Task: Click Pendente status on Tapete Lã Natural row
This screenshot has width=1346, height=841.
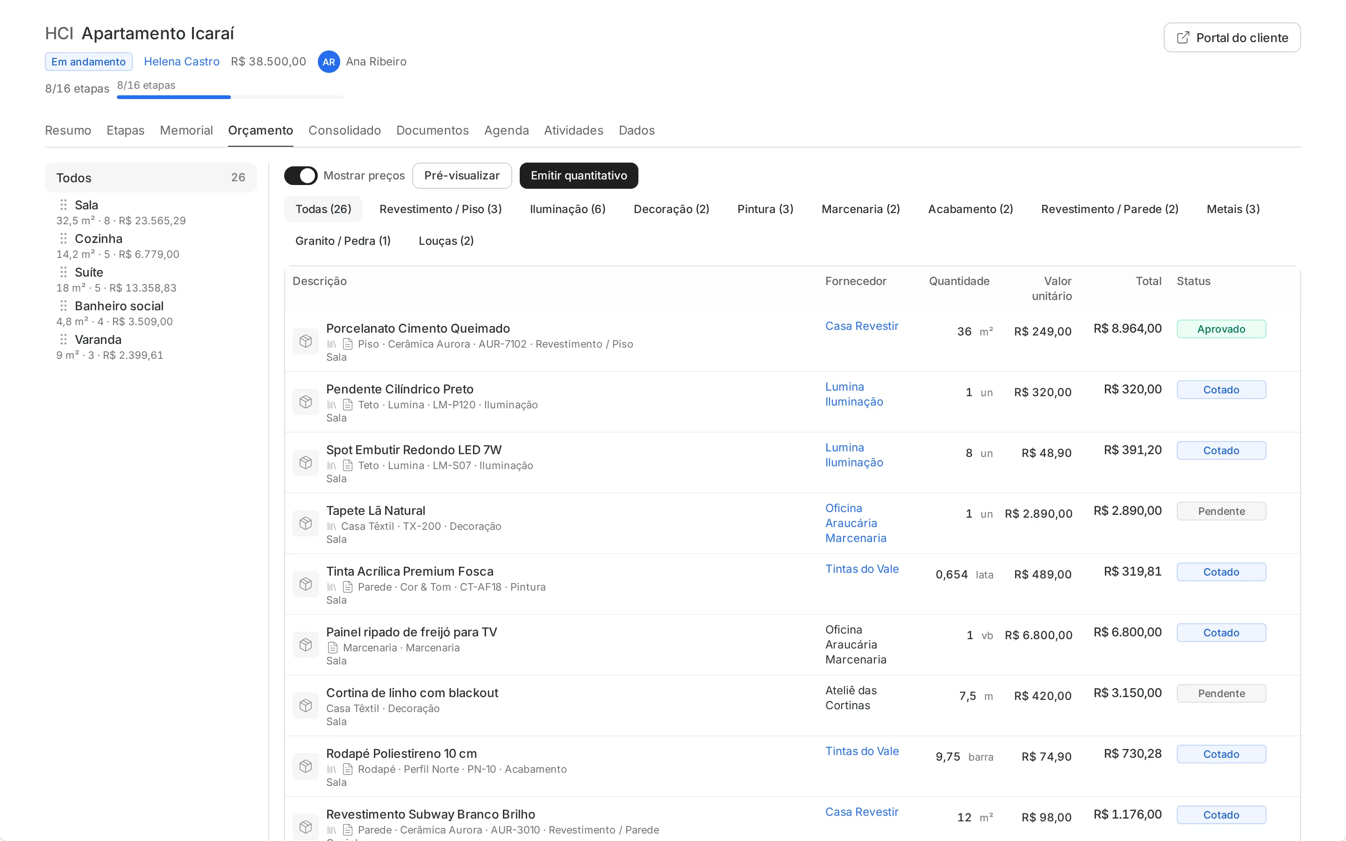Action: (x=1221, y=511)
